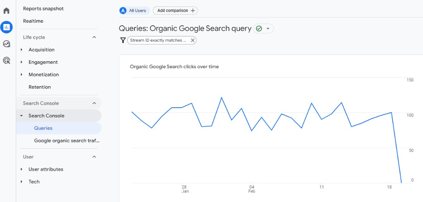
Task: Click the filter funnel icon
Action: [x=123, y=40]
